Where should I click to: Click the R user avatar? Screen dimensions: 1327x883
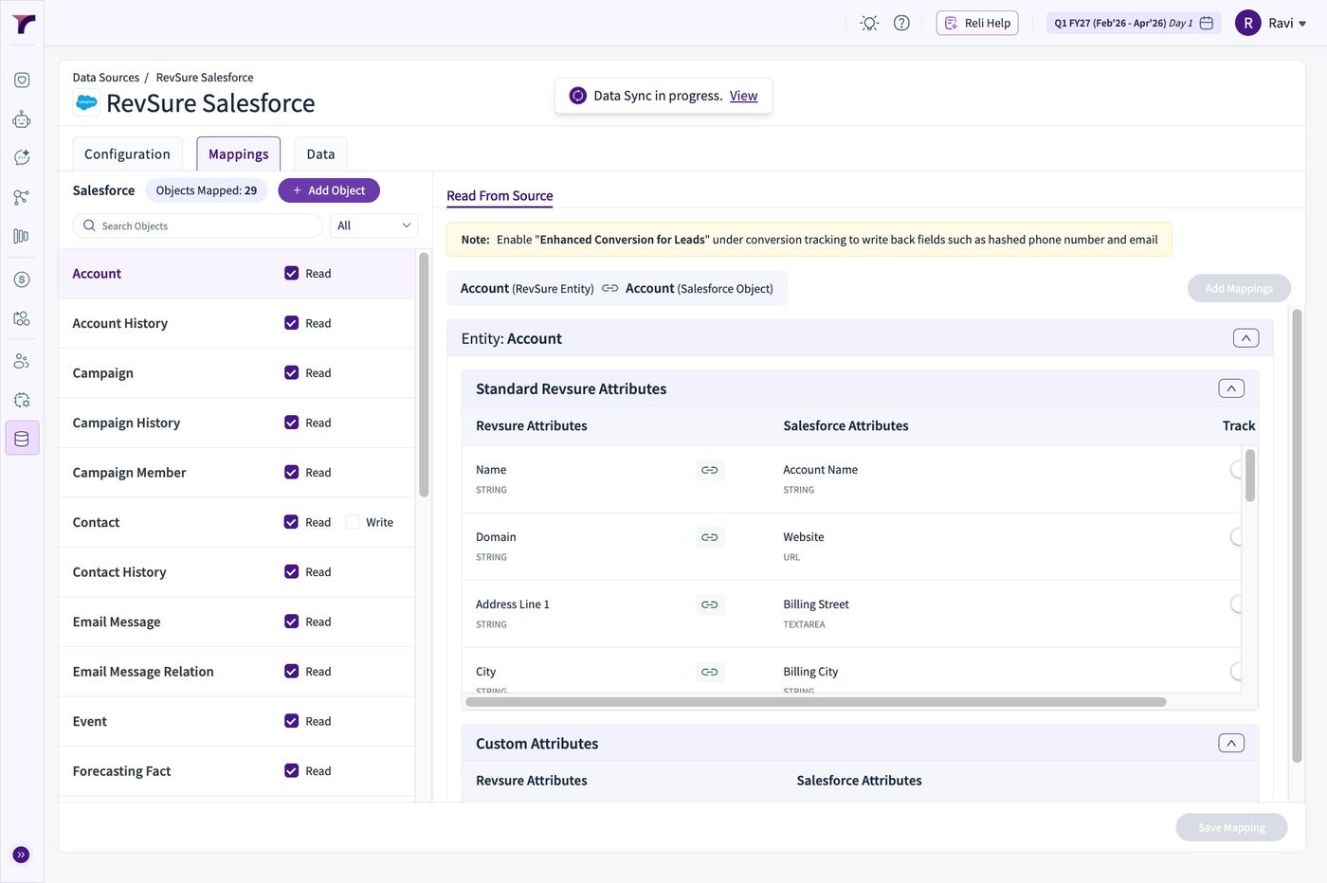point(1247,23)
